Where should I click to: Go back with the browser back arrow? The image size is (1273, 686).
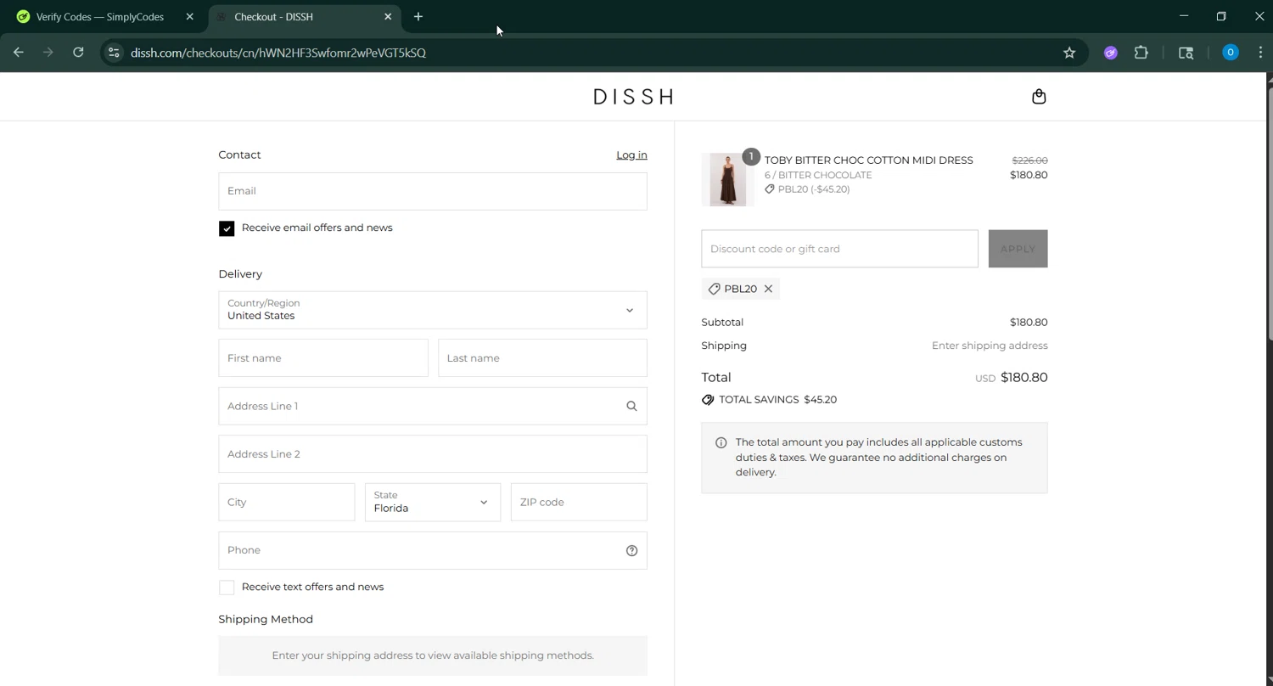[x=19, y=53]
